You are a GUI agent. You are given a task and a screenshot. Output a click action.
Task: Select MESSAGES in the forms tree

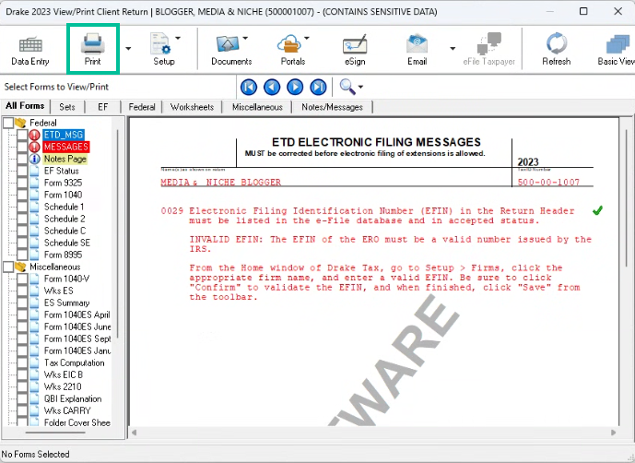(x=66, y=147)
